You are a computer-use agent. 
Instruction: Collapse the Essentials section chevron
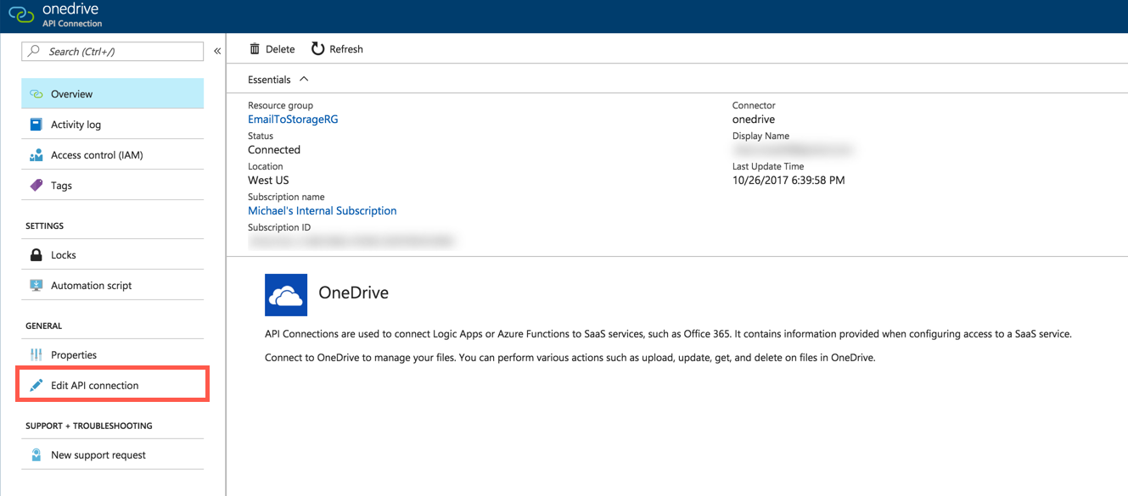304,79
